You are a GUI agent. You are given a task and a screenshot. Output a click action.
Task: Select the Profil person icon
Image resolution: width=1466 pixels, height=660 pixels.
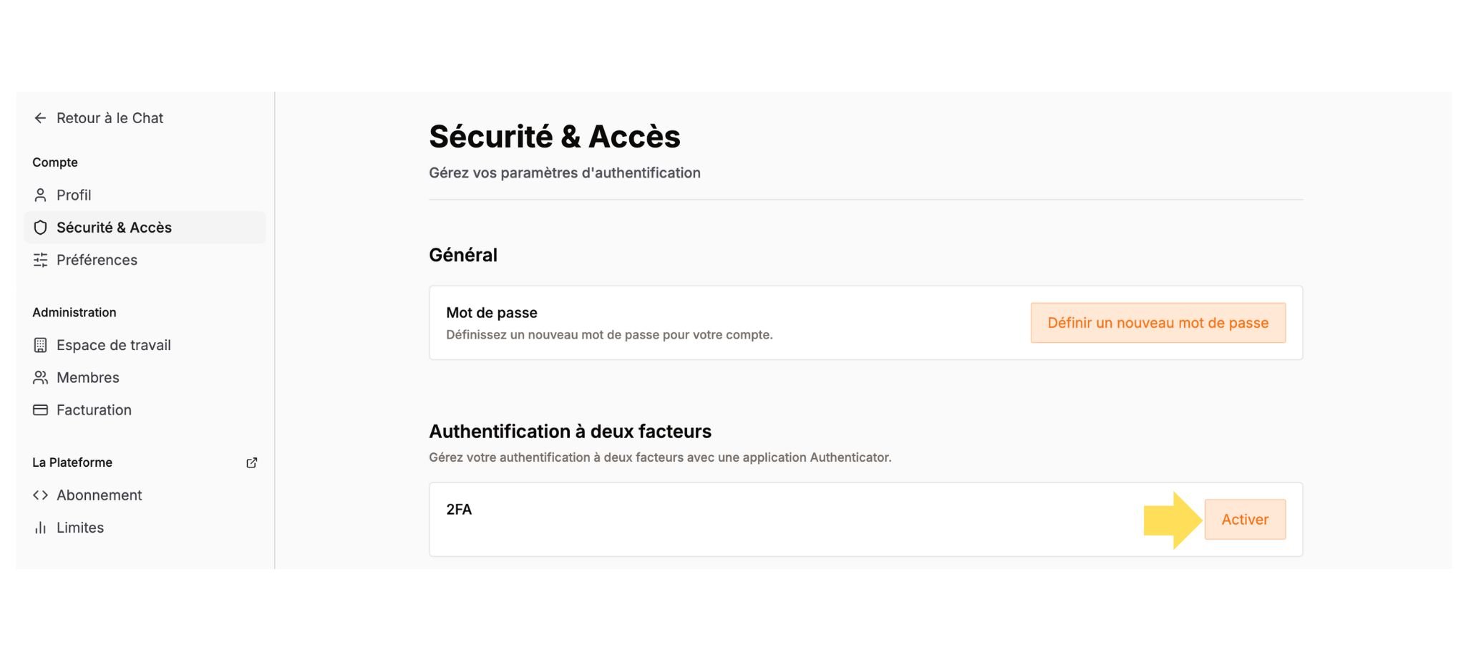point(41,195)
